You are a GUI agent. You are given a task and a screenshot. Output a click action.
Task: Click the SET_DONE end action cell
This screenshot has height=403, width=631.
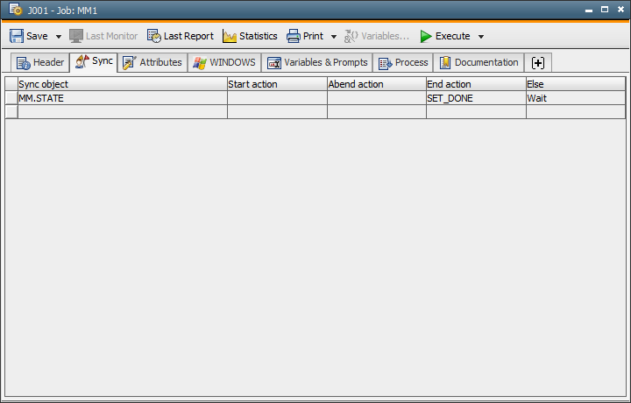(476, 98)
